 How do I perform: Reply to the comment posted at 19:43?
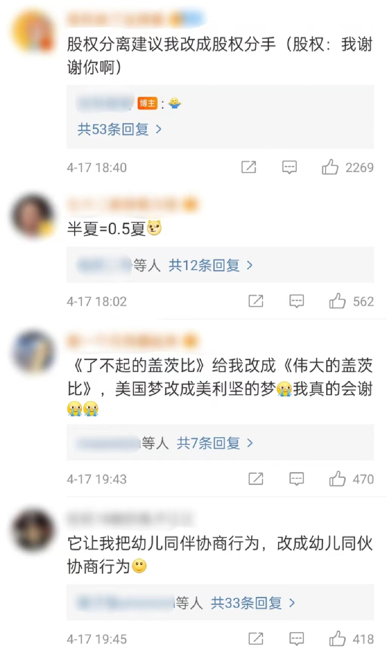[x=296, y=479]
